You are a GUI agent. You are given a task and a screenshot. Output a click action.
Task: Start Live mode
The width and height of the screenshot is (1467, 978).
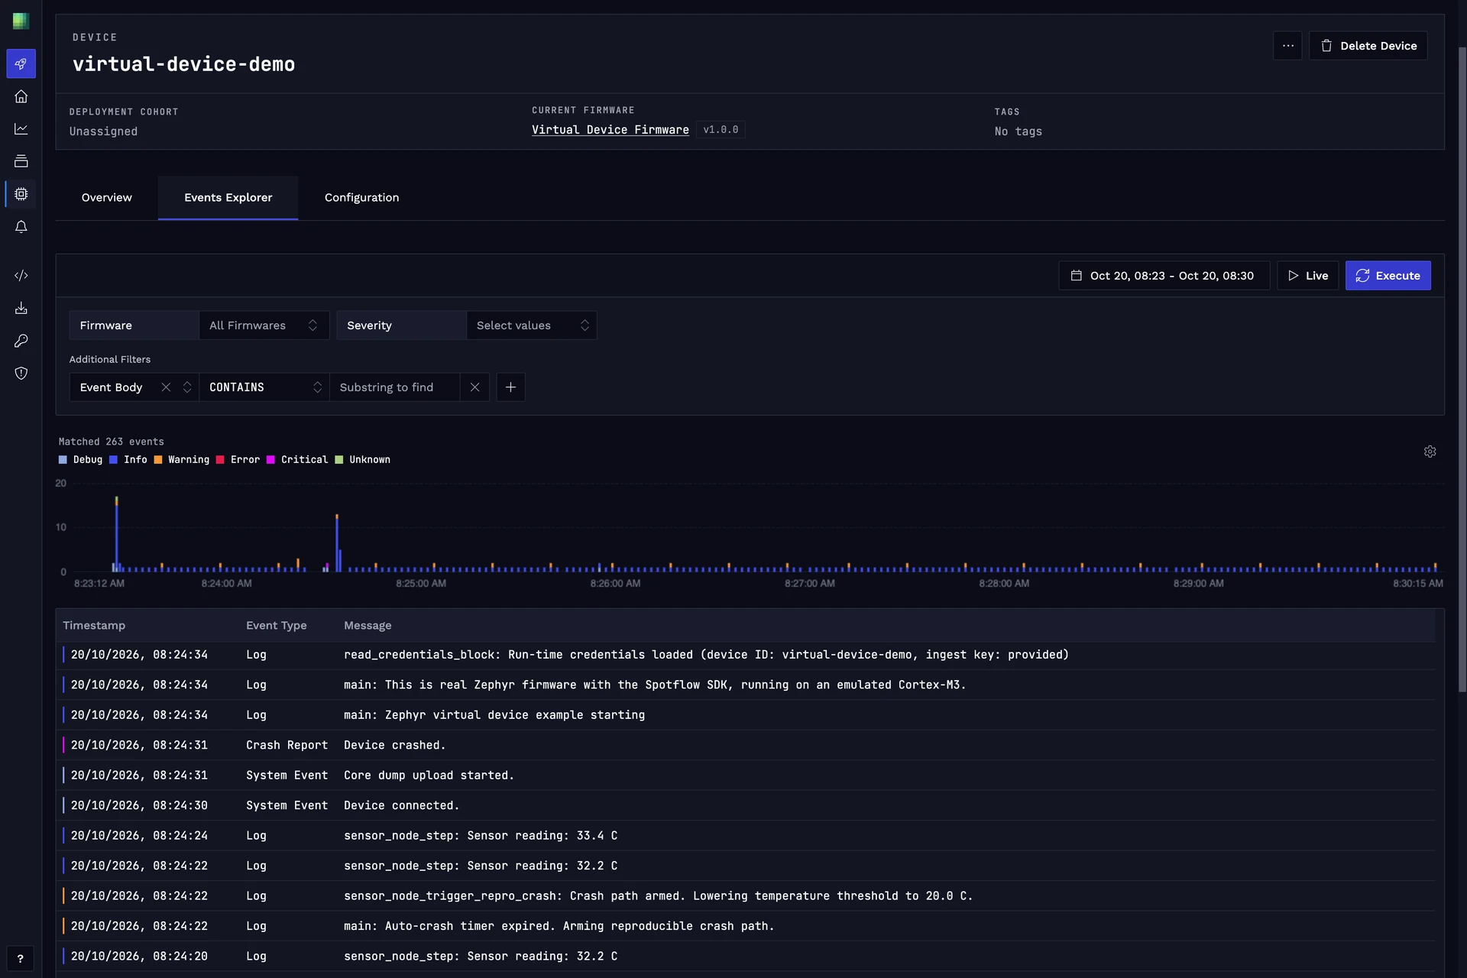(x=1307, y=276)
